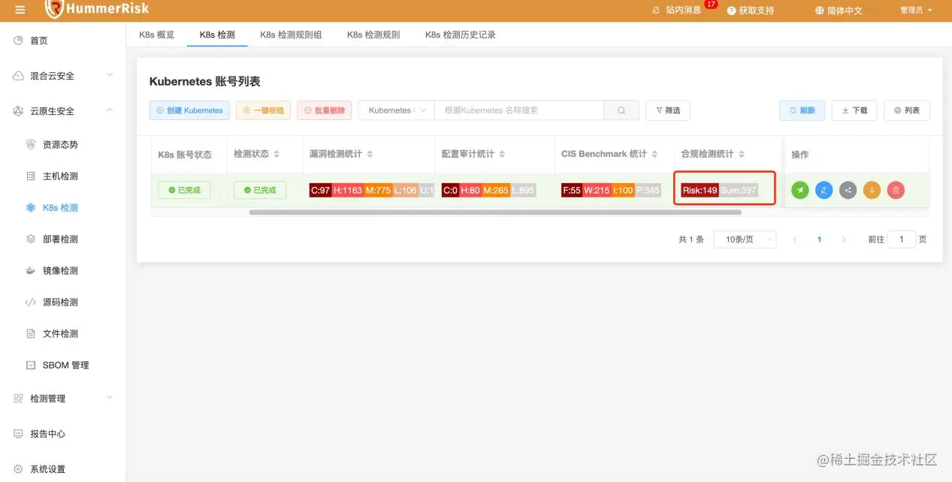Click 获取支持 help link

(x=750, y=11)
